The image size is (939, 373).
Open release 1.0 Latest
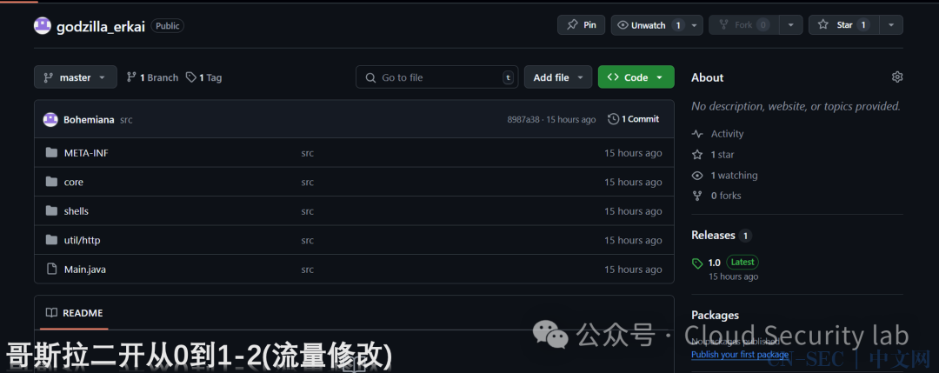pos(733,263)
